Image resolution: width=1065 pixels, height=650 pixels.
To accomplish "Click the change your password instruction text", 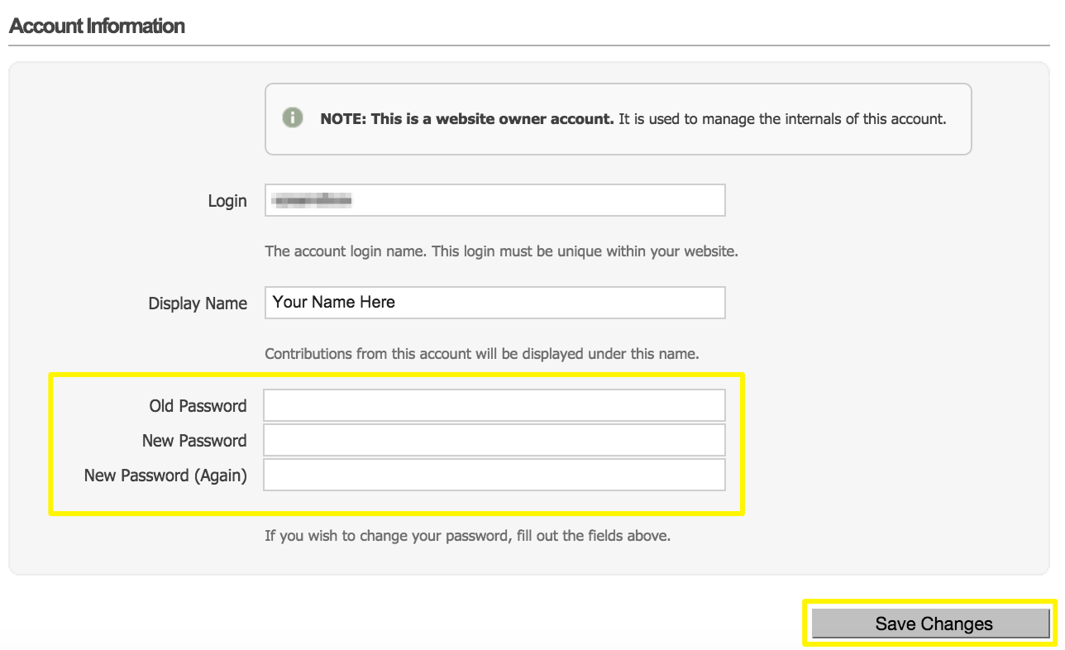I will click(467, 536).
